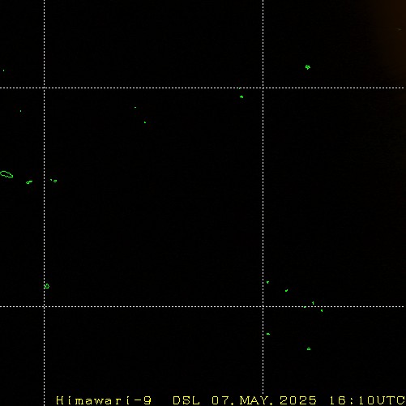The image size is (406, 406).
Task: Click the lower-left gridline intersection
Action: point(45,306)
